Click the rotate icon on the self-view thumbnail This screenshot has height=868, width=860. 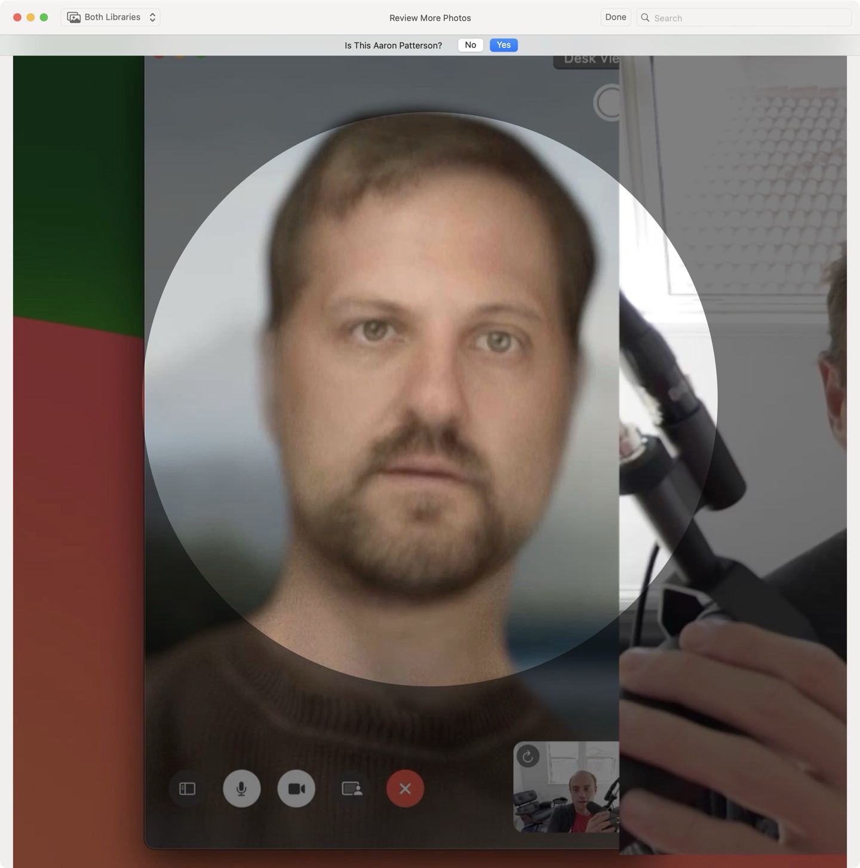[x=527, y=757]
